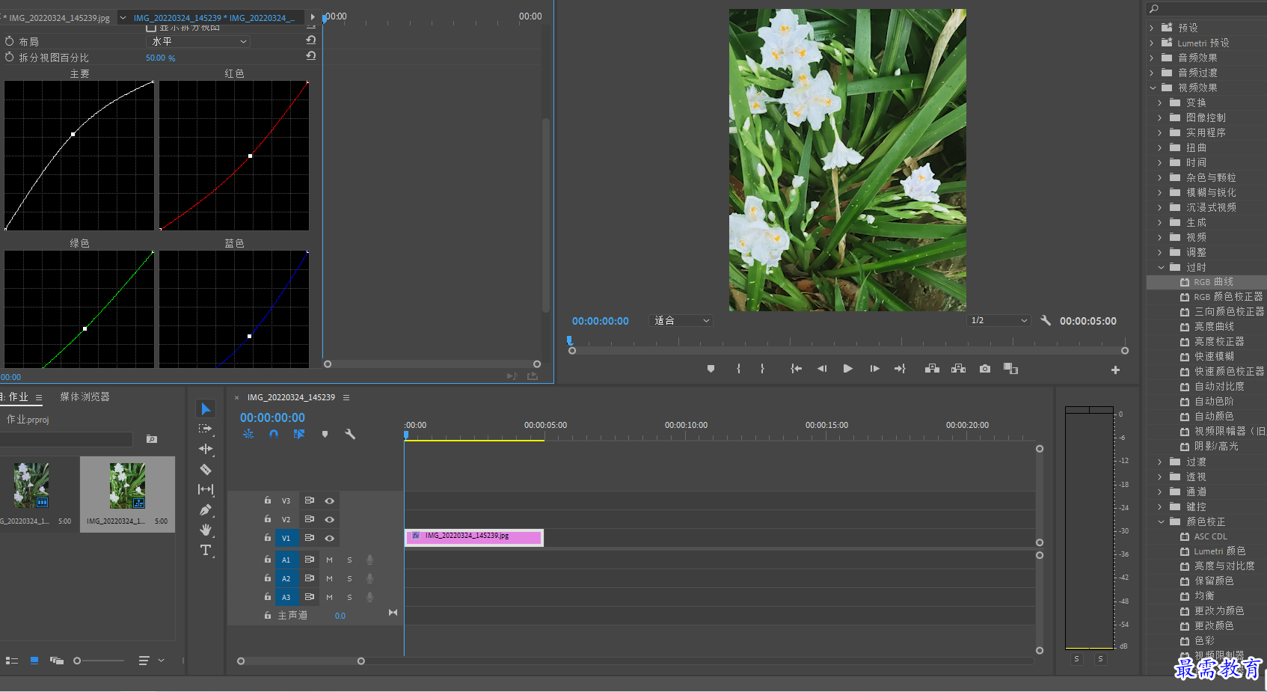Open Comparison View in Program Monitor
This screenshot has width=1267, height=692.
[x=1010, y=369]
